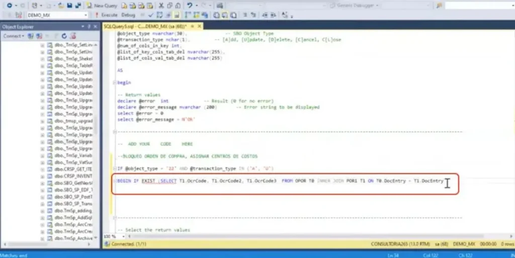The width and height of the screenshot is (515, 258).
Task: Click the Open File folder icon
Action: tap(61, 6)
